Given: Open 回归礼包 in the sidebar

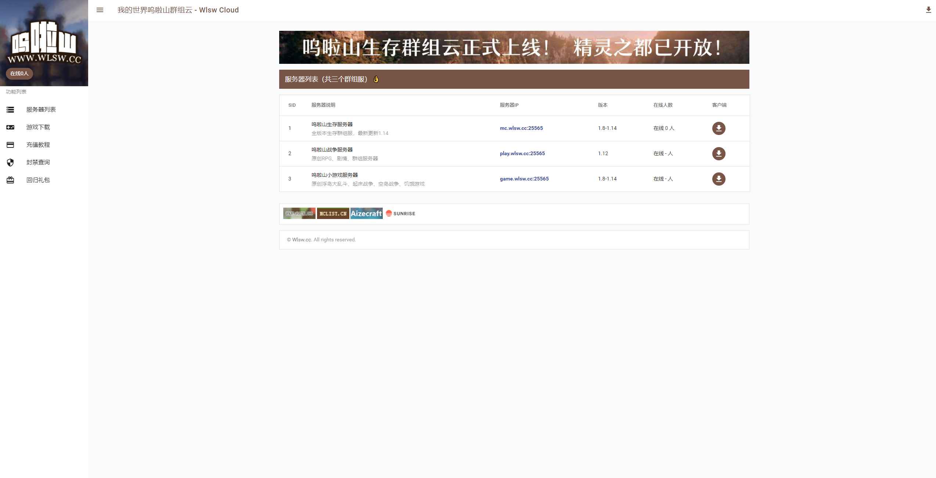Looking at the screenshot, I should click(44, 180).
